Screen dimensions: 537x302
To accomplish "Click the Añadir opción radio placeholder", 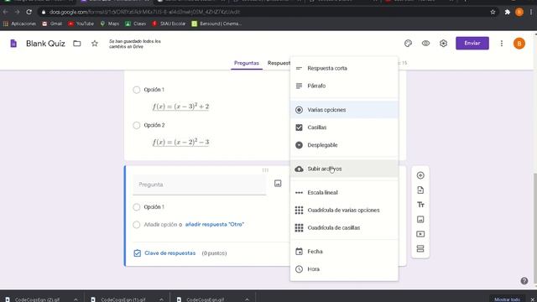I will [x=136, y=225].
